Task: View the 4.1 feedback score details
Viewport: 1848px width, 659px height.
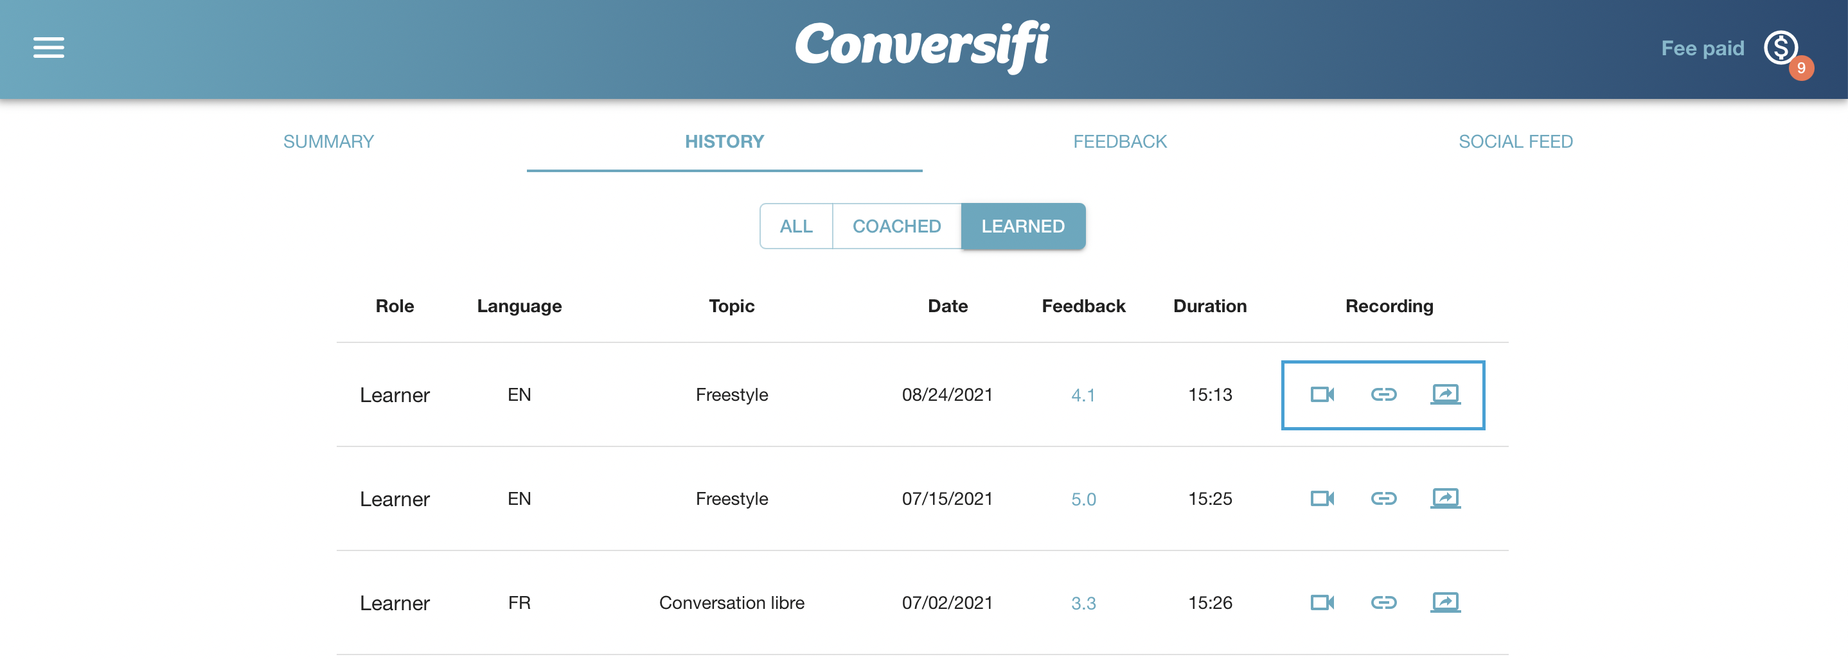Action: 1083,394
